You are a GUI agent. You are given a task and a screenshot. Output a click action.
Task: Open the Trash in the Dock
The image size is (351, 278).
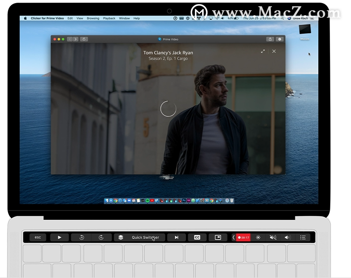[x=232, y=201]
